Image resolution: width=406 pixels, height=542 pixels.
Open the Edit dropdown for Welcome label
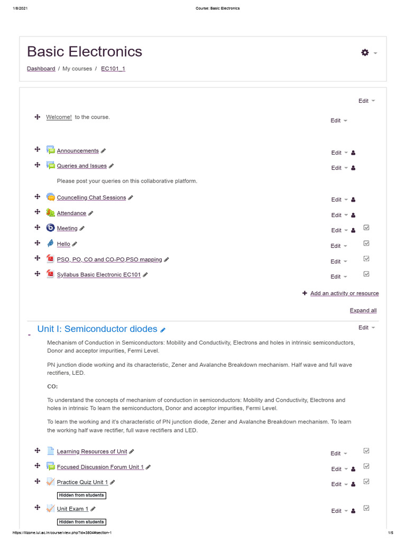[339, 121]
